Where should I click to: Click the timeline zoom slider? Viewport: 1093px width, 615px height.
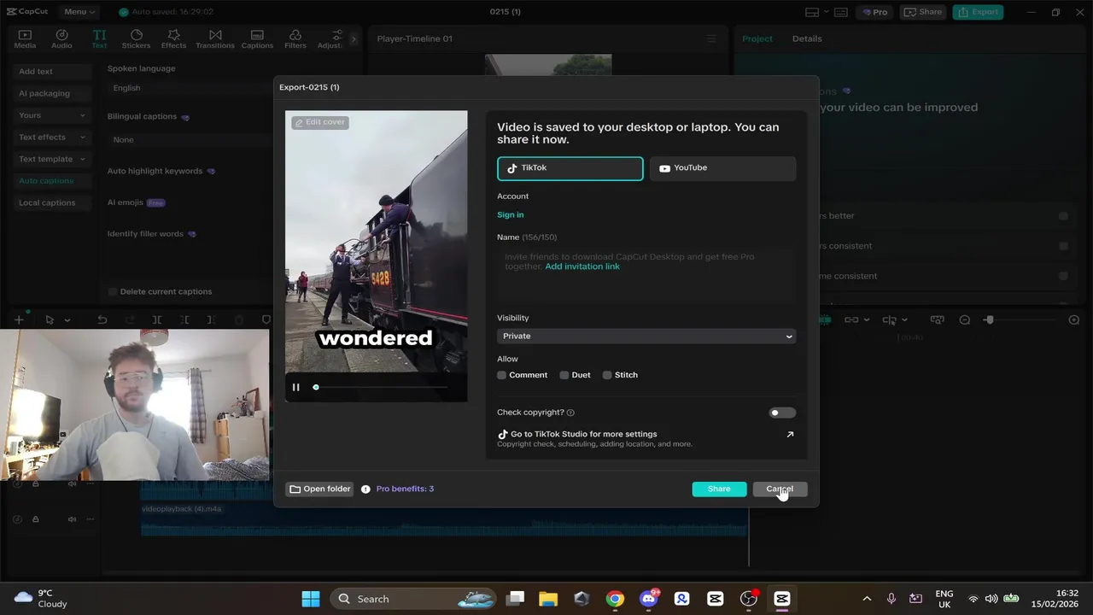pyautogui.click(x=1019, y=319)
